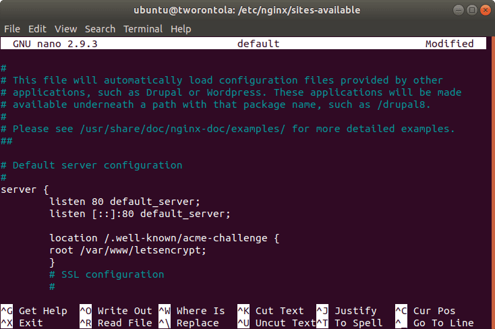Click the ^W Where Is shortcut

(x=192, y=311)
